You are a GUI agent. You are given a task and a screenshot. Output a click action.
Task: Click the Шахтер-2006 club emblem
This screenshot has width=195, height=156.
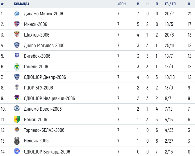17,34
